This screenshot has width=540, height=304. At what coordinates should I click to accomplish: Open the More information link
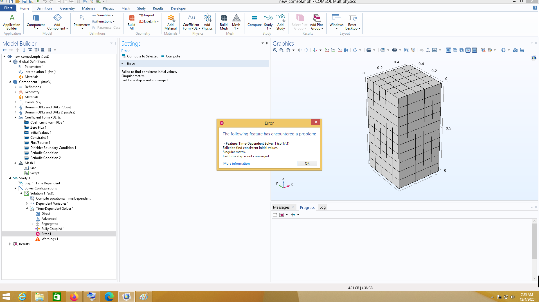tap(236, 164)
